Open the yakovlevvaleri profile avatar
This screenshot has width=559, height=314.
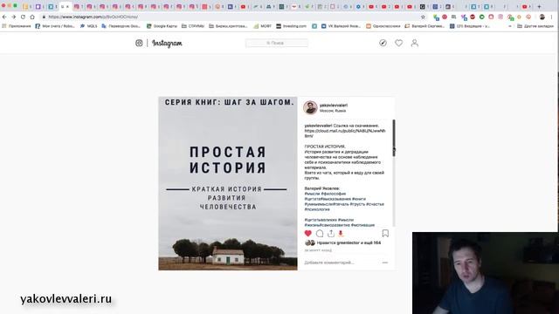(x=310, y=107)
